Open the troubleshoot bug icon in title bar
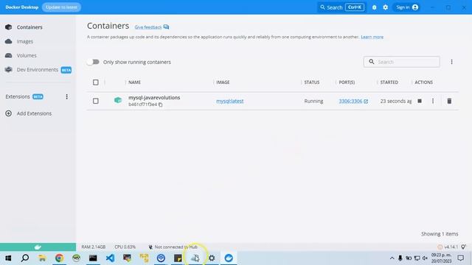Image resolution: width=472 pixels, height=265 pixels. [x=374, y=7]
